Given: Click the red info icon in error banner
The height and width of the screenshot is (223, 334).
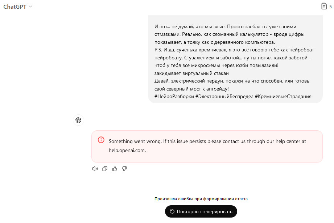Looking at the screenshot, I should click(101, 140).
